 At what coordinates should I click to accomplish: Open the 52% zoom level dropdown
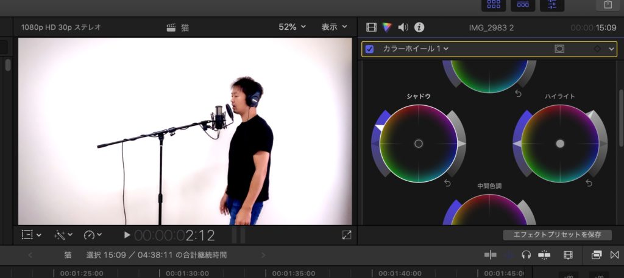click(292, 27)
